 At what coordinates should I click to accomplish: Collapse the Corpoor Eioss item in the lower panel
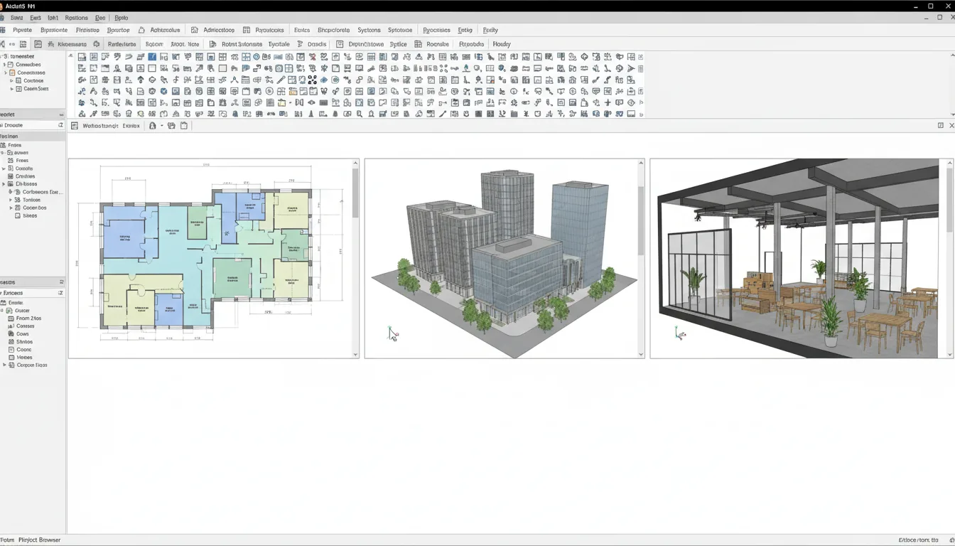point(6,365)
